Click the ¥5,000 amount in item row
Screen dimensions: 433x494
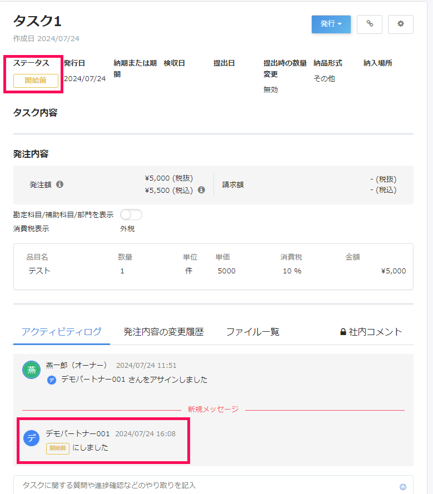coord(394,271)
